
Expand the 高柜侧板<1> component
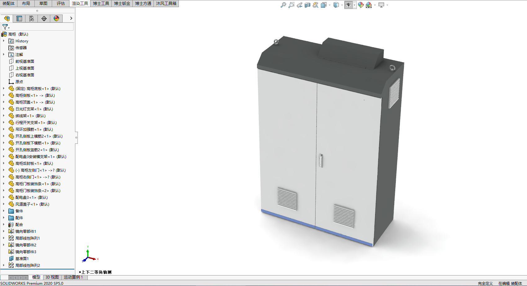(x=4, y=95)
